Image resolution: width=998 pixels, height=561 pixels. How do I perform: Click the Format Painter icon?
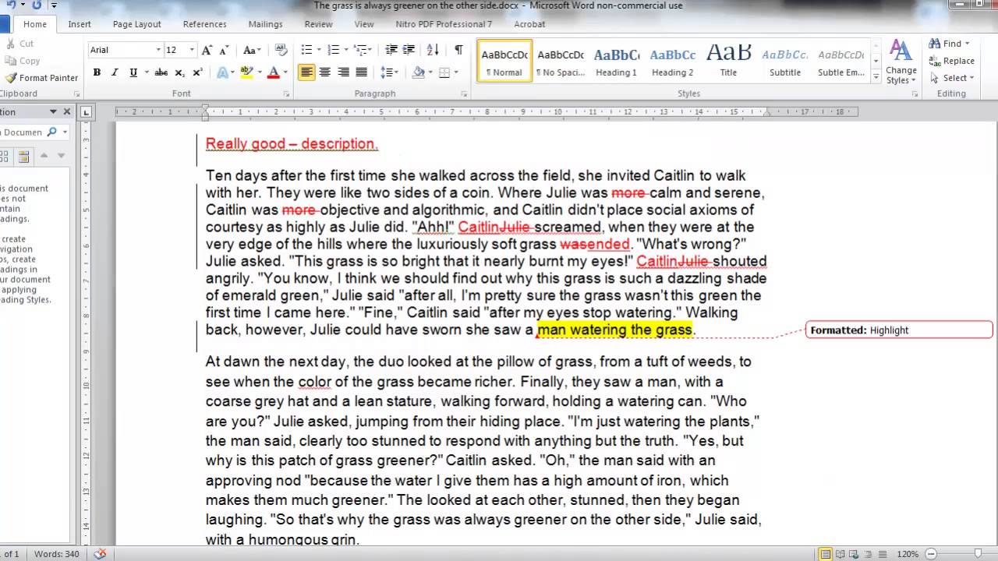click(x=12, y=78)
